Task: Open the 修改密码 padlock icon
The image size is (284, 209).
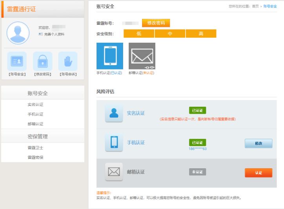Action: point(43,61)
